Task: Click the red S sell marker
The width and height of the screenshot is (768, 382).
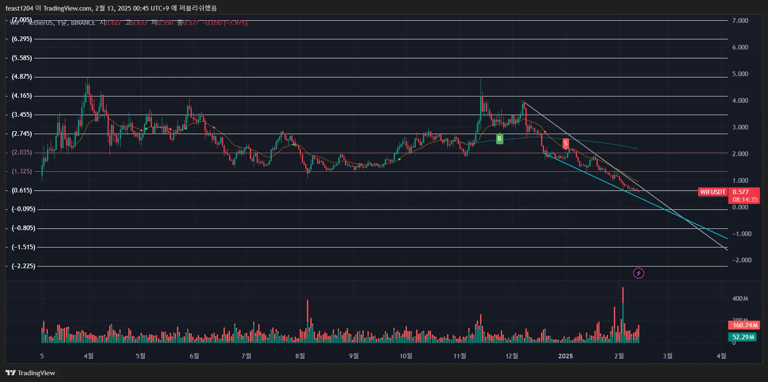Action: [566, 143]
